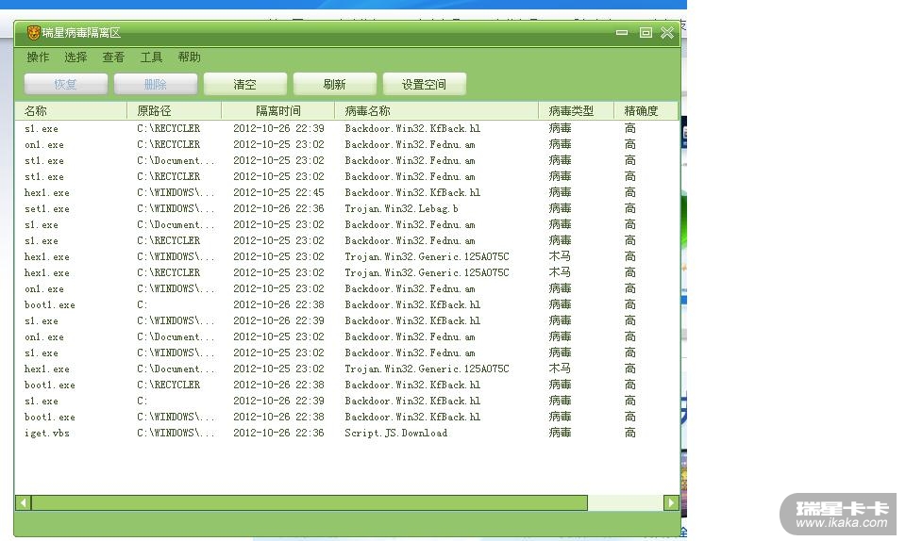The width and height of the screenshot is (906, 541).
Task: Click the Script.JS.Download virus name
Action: click(395, 434)
